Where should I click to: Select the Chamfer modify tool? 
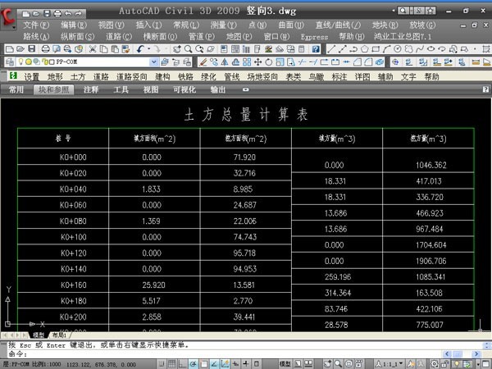[x=358, y=62]
